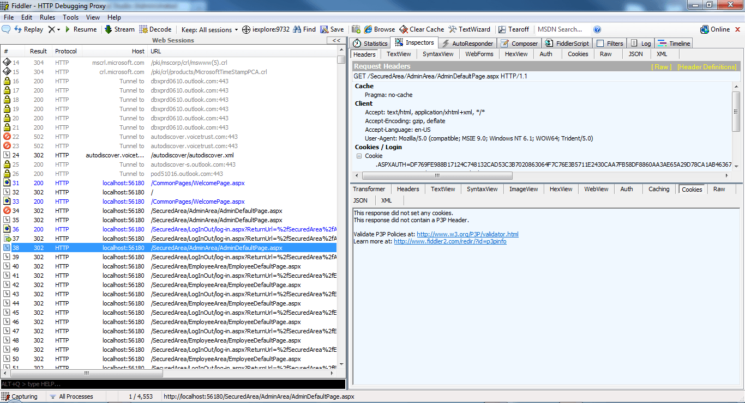This screenshot has width=745, height=403.
Task: Switch to the Composer tab
Action: pyautogui.click(x=519, y=43)
